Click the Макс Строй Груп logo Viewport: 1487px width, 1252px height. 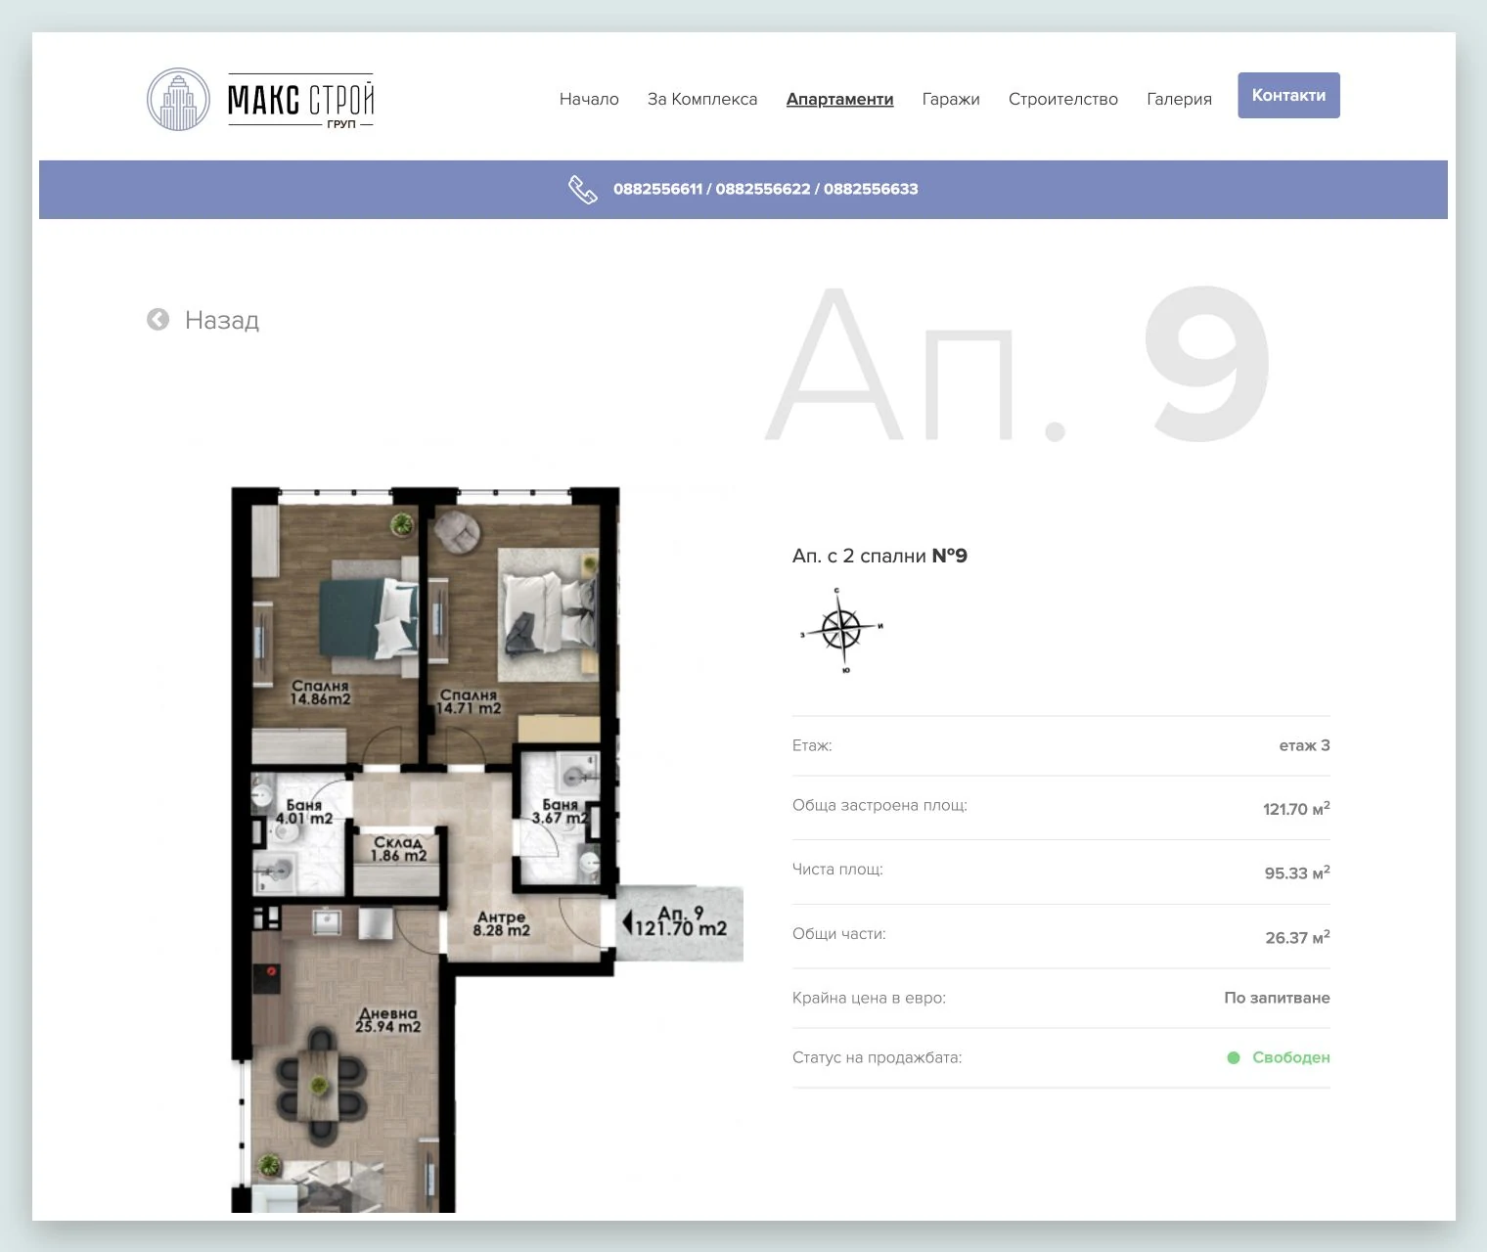click(260, 100)
